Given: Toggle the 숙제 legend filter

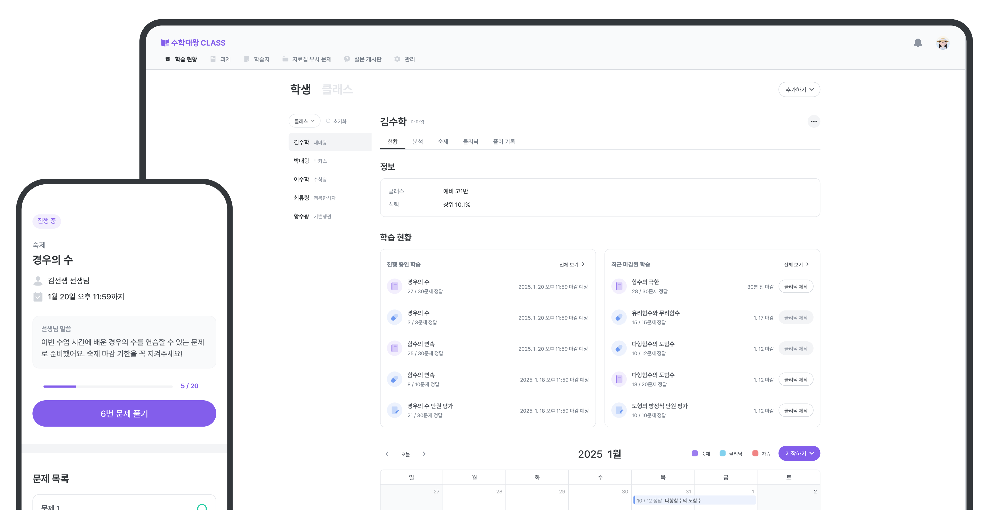Looking at the screenshot, I should click(x=701, y=454).
